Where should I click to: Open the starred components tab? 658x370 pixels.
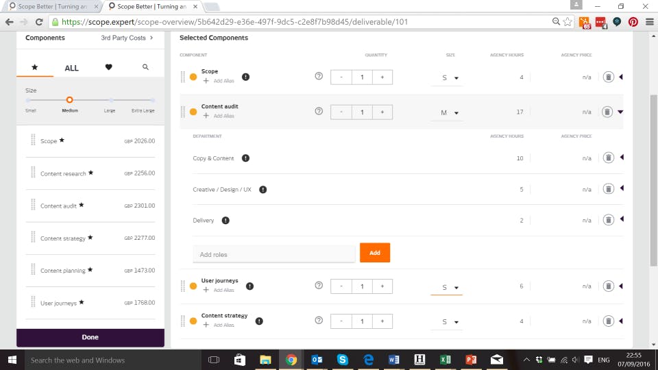pyautogui.click(x=35, y=67)
